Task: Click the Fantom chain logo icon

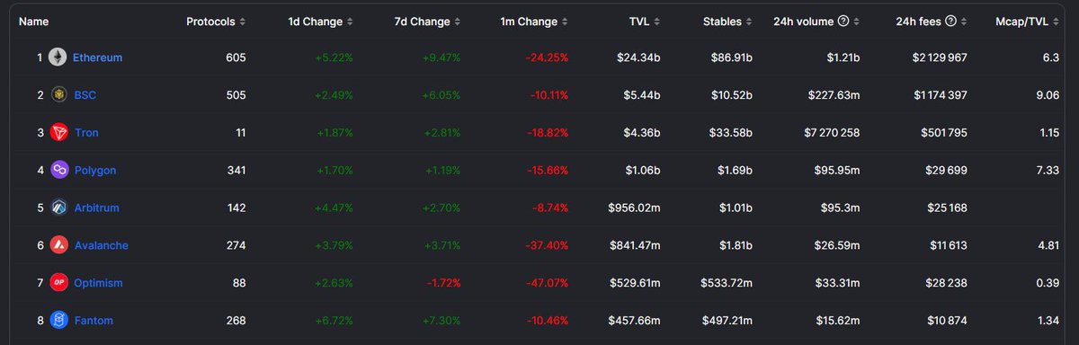Action: coord(59,321)
